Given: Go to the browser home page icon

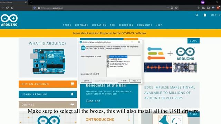Looking at the screenshot, I should [x=12, y=8].
